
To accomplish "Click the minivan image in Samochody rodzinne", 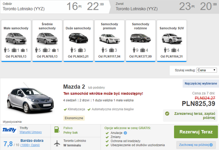I will click(x=140, y=38).
